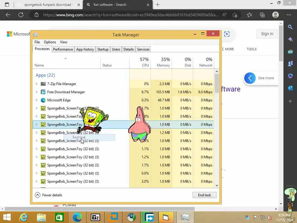
Task: Open Edge Collections icon
Action: [262, 15]
